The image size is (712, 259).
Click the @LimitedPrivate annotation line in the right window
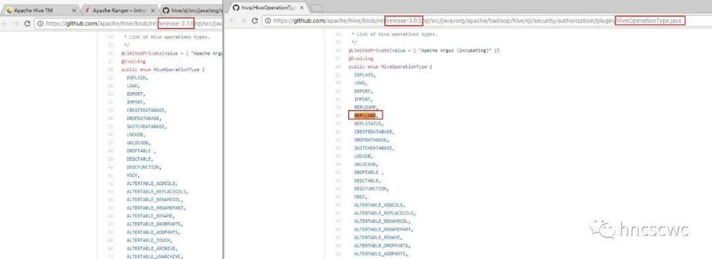click(x=424, y=50)
